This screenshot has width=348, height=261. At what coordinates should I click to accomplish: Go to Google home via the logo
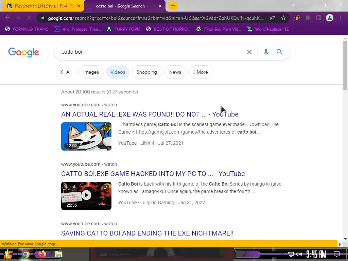(23, 52)
